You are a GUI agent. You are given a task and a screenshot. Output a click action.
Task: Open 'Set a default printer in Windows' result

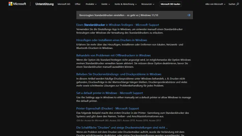tap(110, 93)
